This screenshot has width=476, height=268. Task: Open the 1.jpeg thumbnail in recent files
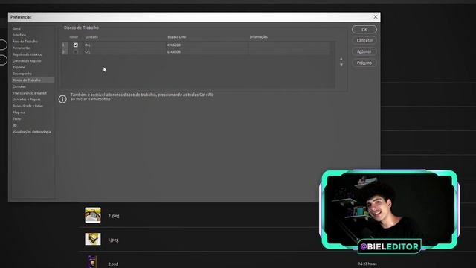[x=93, y=239]
